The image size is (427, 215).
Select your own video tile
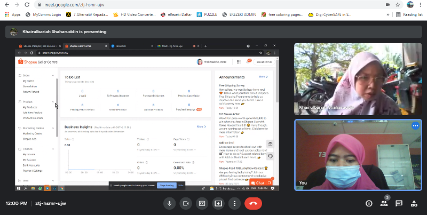[x=358, y=155]
